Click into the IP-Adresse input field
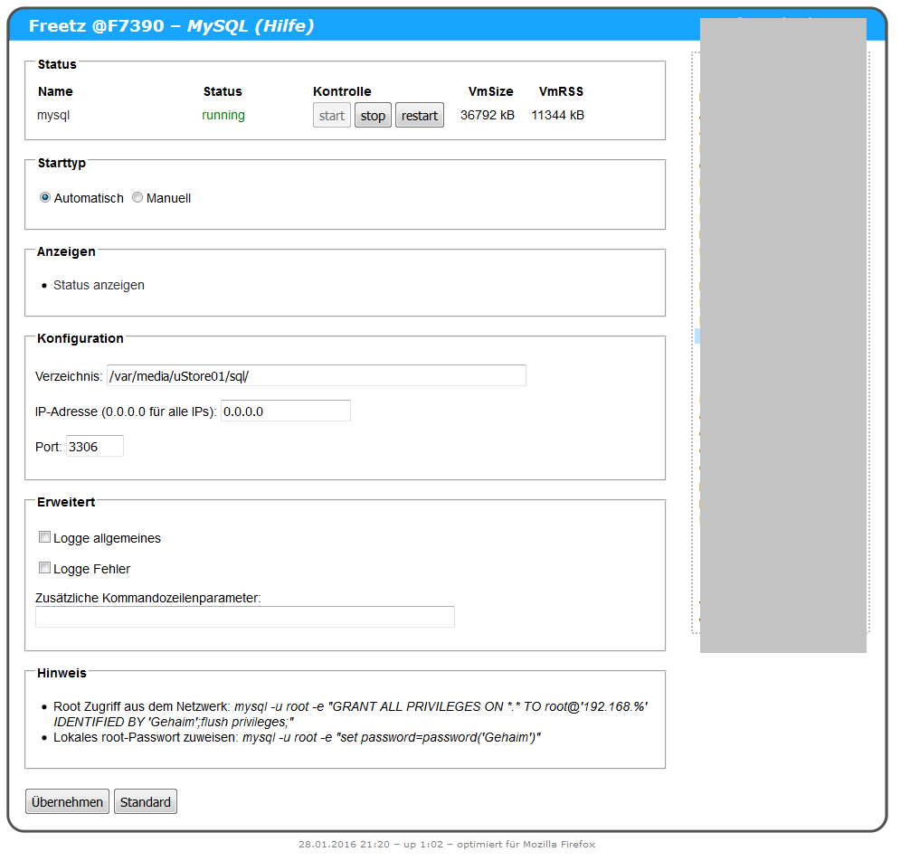910x861 pixels. pyautogui.click(x=285, y=411)
